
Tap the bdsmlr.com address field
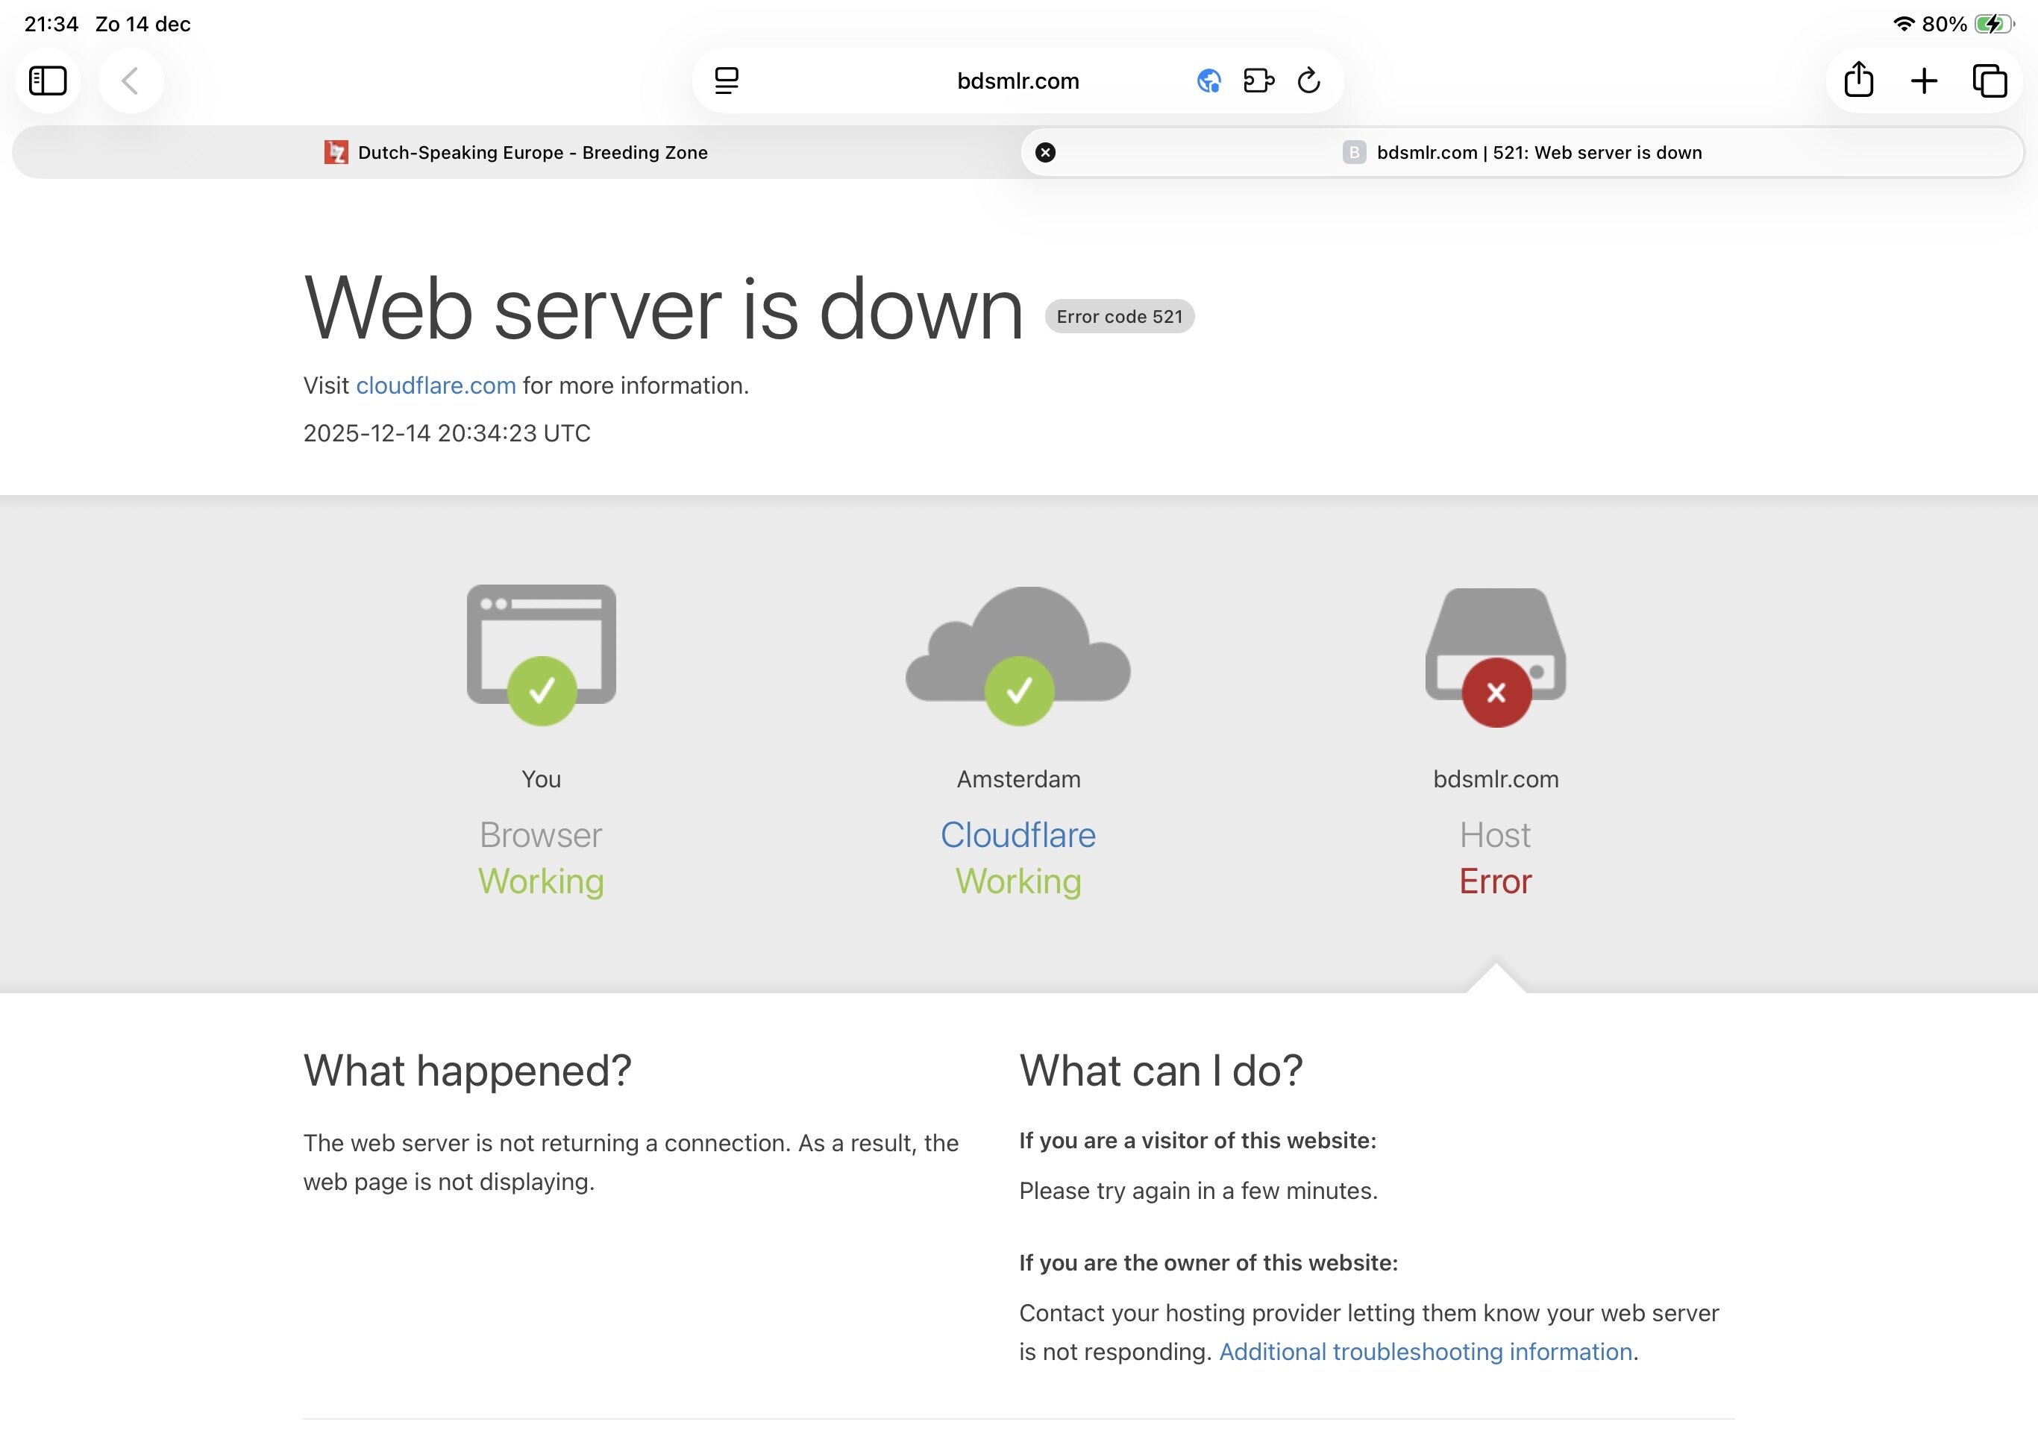pos(1018,81)
